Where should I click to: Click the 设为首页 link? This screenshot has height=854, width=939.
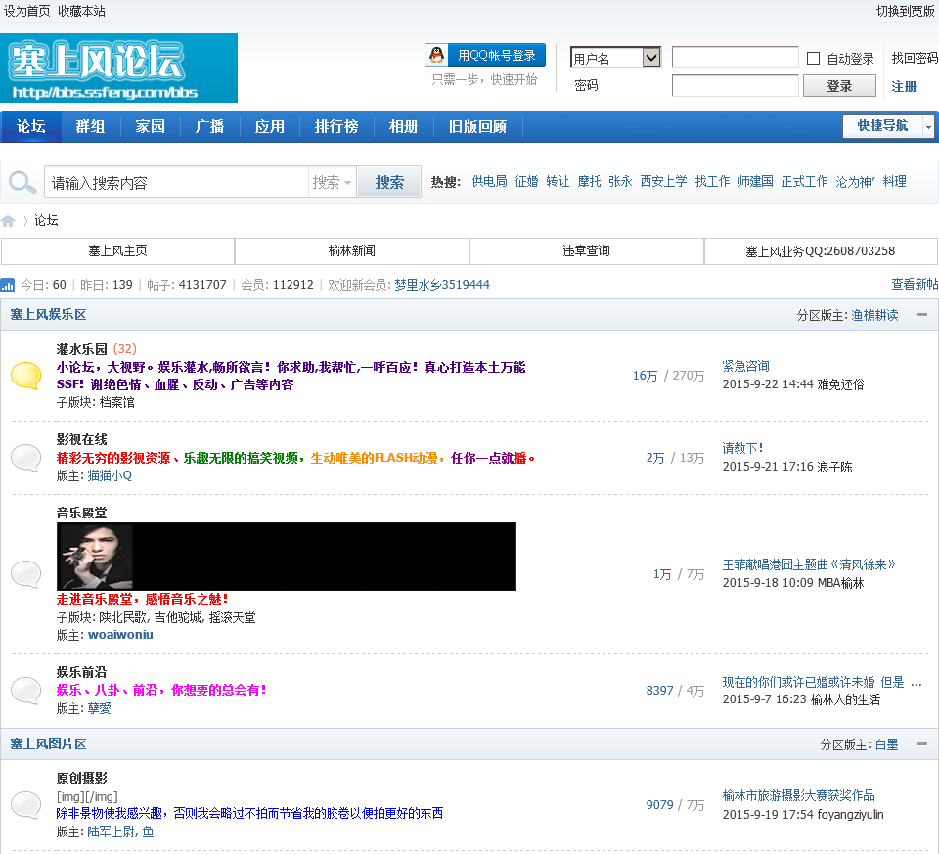tap(27, 11)
